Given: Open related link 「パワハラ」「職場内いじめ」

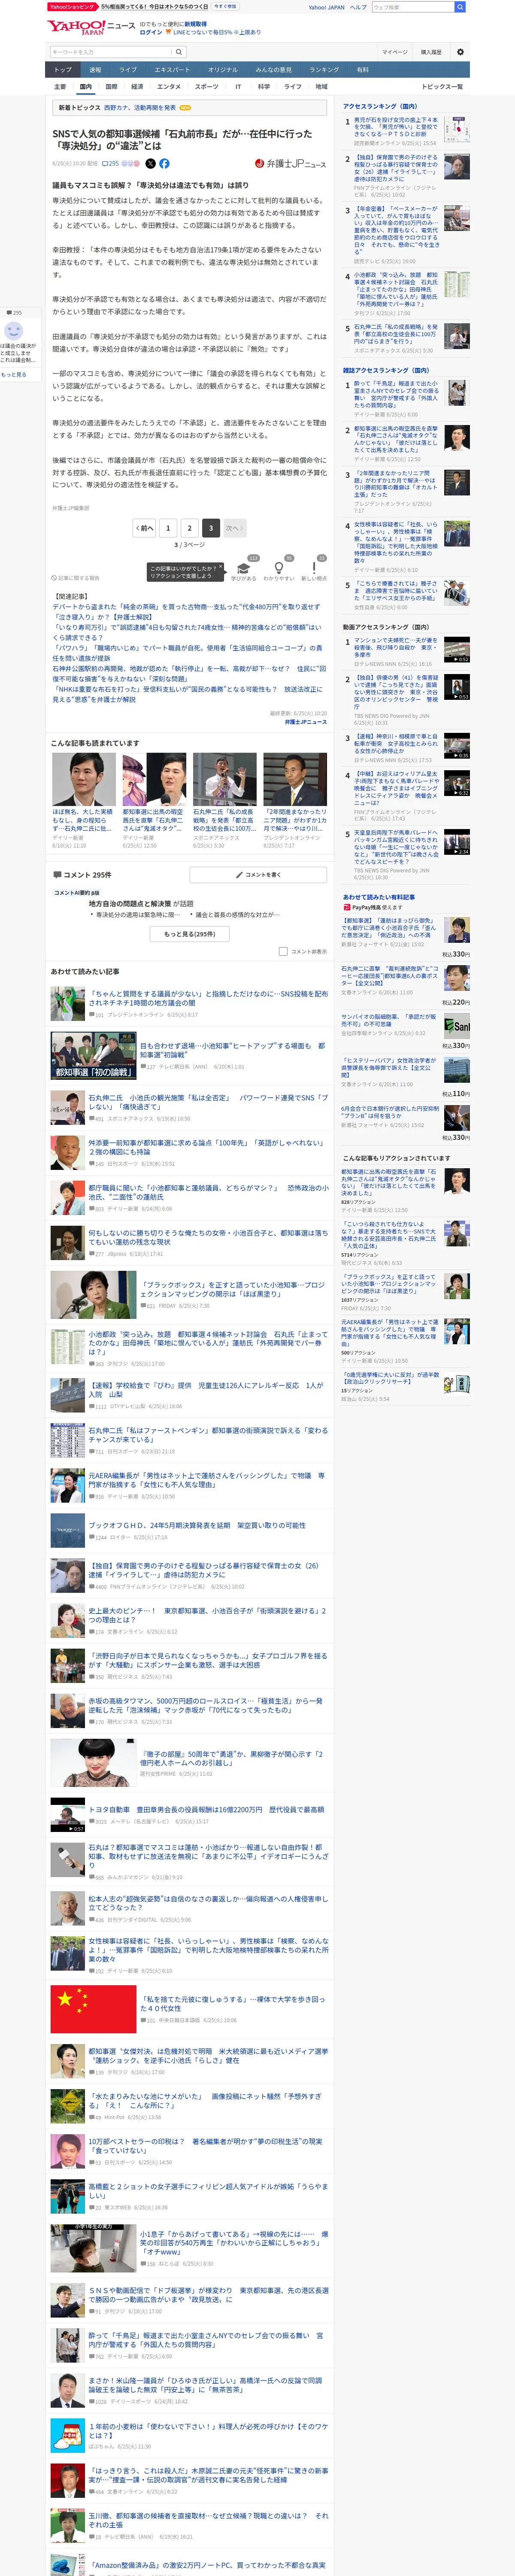Looking at the screenshot, I should (x=187, y=652).
